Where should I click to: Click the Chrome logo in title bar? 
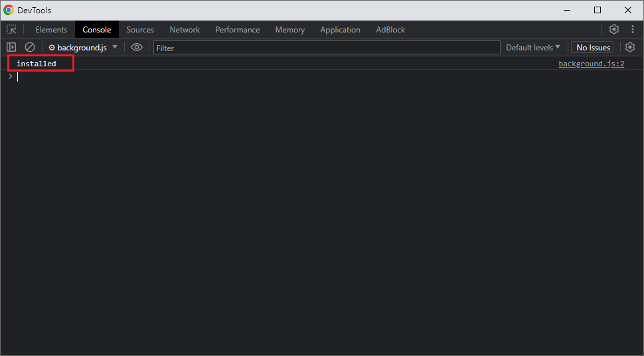(x=9, y=10)
